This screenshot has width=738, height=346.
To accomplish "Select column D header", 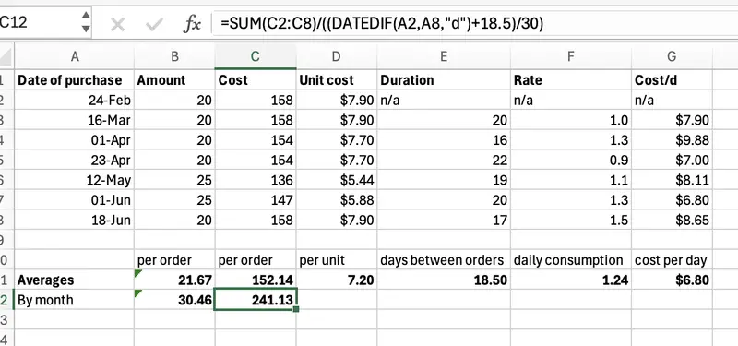I will (x=336, y=56).
